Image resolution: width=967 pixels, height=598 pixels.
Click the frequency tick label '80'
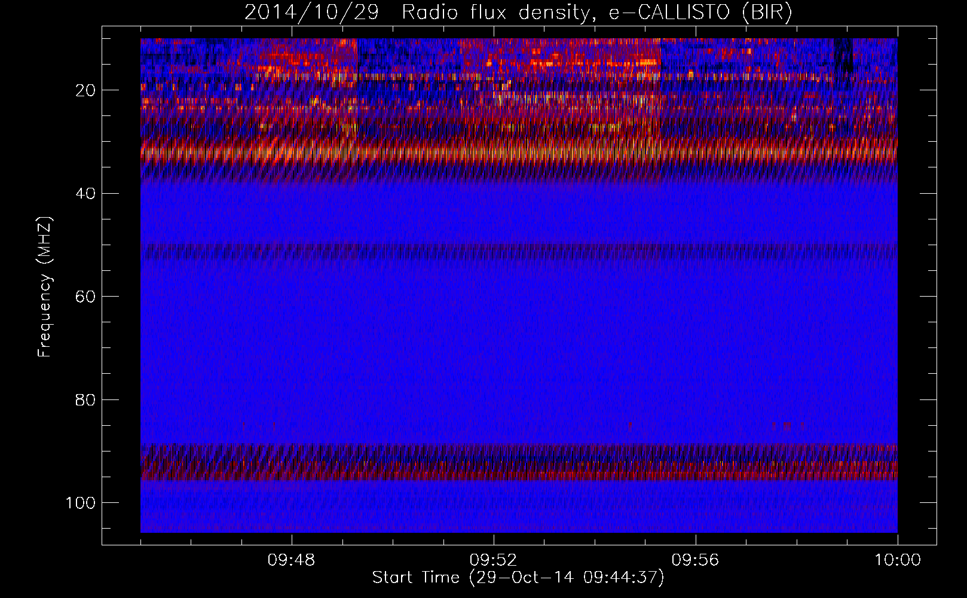pyautogui.click(x=86, y=399)
